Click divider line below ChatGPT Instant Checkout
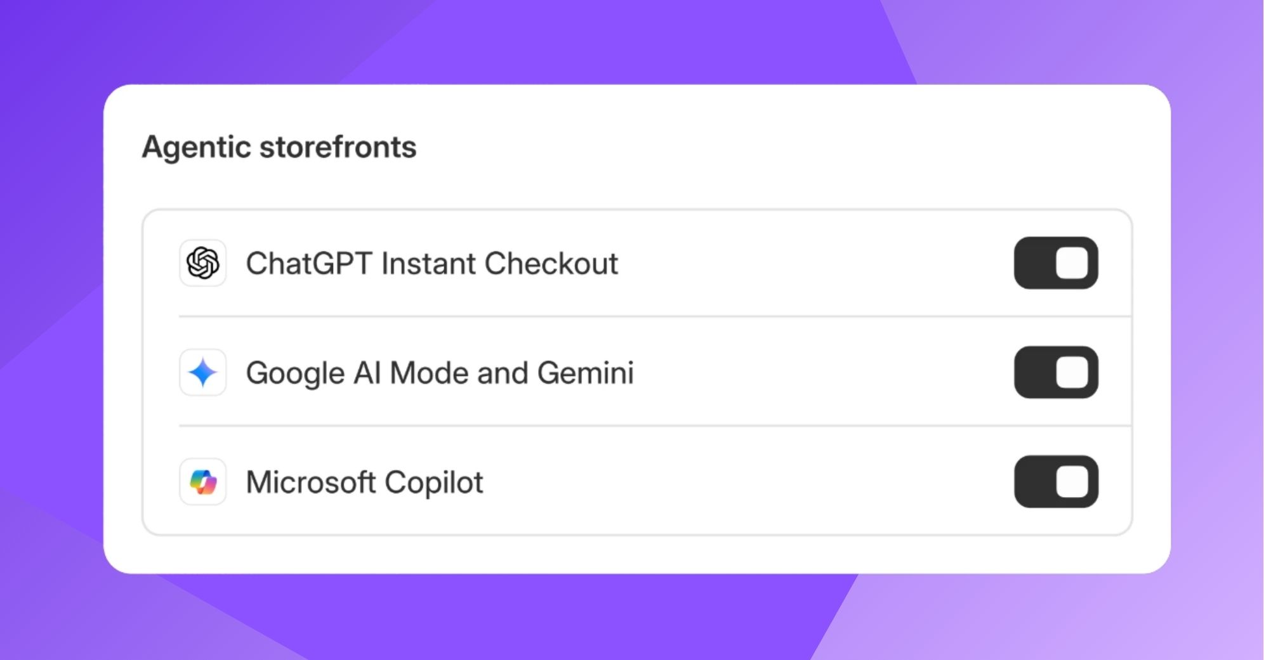Image resolution: width=1264 pixels, height=660 pixels. point(635,316)
